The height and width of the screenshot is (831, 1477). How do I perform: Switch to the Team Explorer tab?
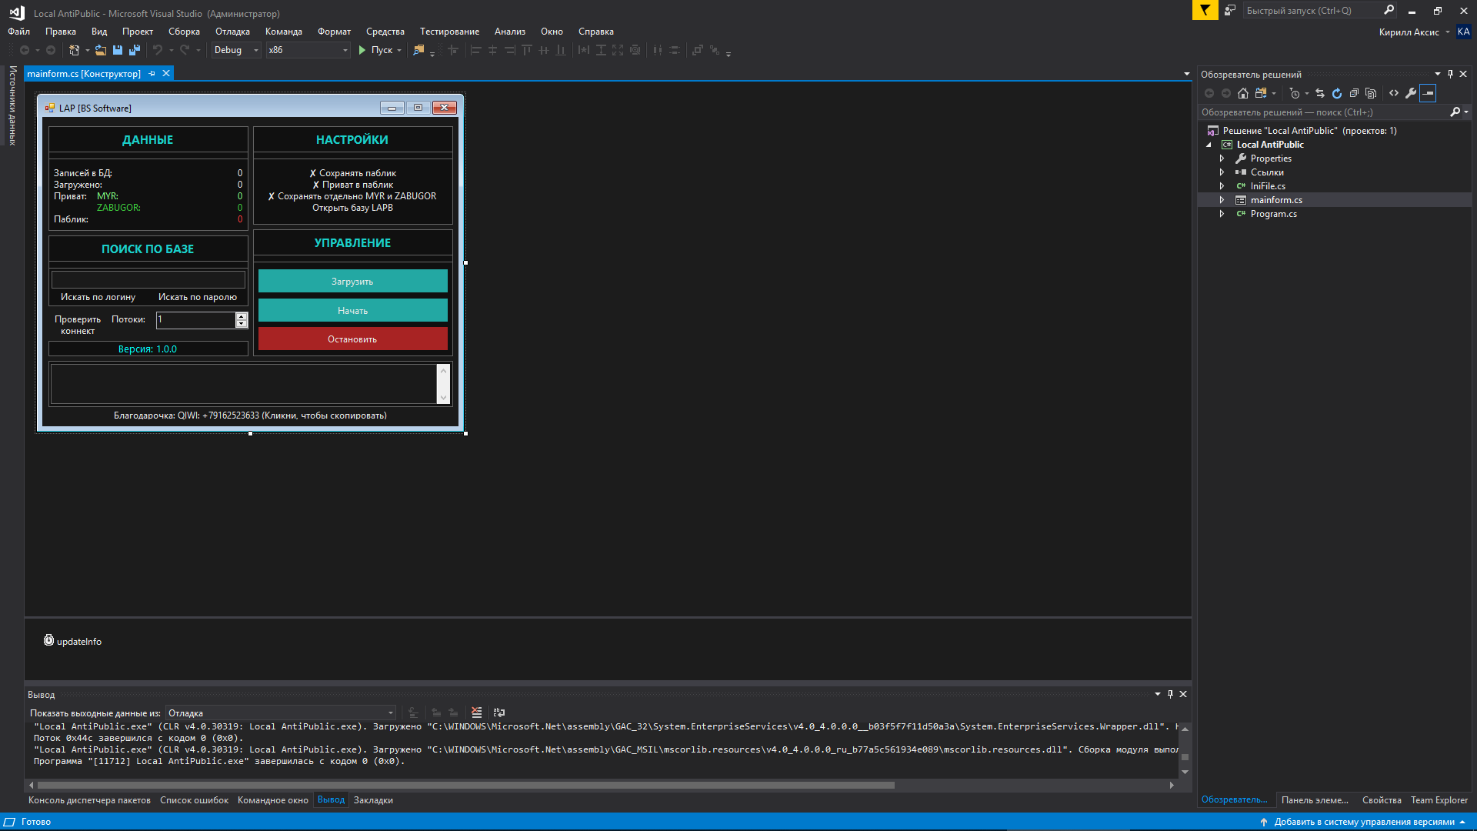(x=1439, y=800)
